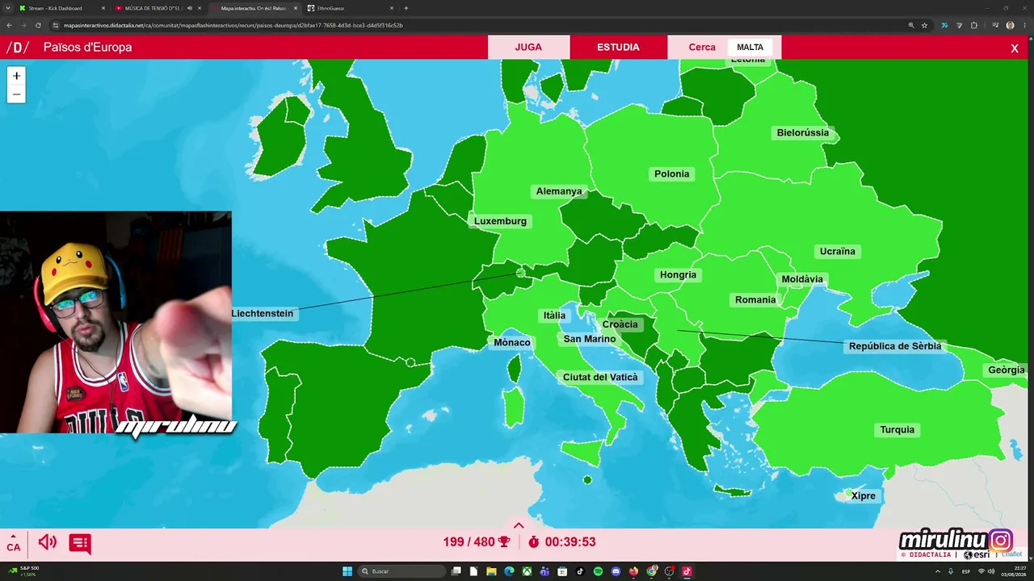Show hidden system tray icons chevron
The height and width of the screenshot is (581, 1034).
tap(936, 571)
